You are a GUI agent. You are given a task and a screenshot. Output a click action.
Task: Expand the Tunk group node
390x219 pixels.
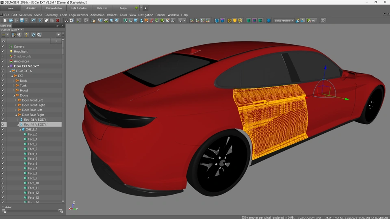point(14,86)
